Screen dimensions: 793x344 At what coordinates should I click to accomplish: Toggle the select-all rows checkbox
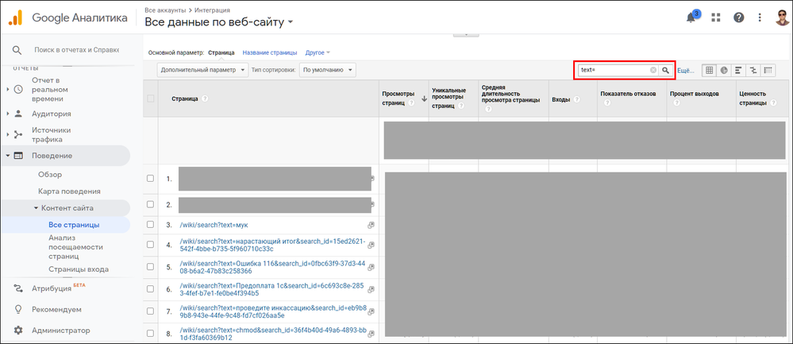click(x=150, y=99)
